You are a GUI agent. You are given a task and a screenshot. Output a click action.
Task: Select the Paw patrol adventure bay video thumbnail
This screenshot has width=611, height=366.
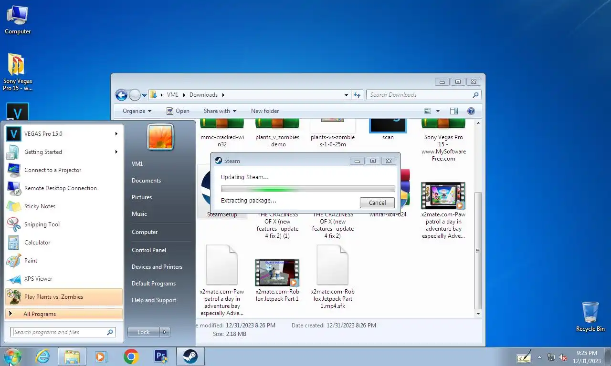(443, 196)
